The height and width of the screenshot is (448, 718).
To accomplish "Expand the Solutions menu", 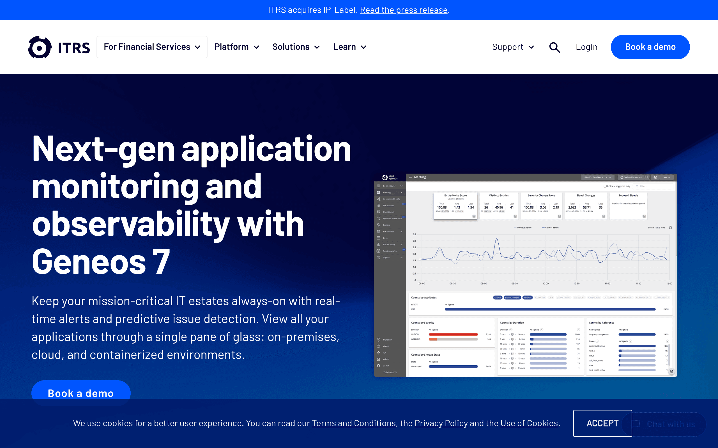I will 296,47.
